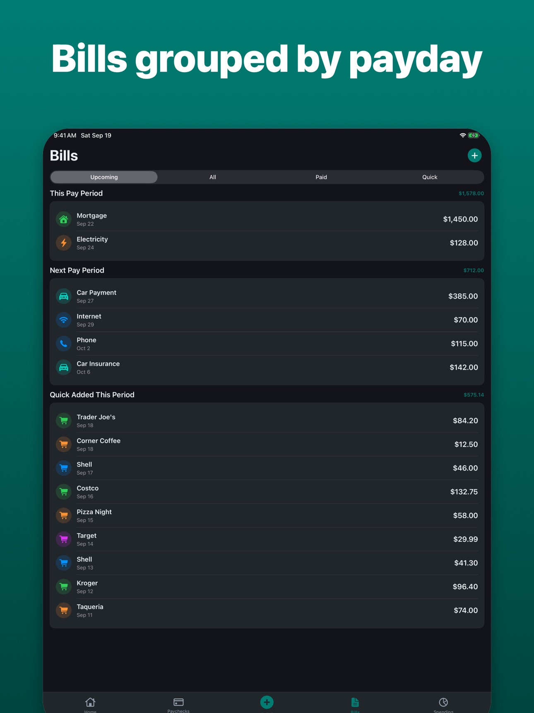Viewport: 534px width, 713px height.
Task: Click the Internet wifi icon
Action: pos(64,320)
